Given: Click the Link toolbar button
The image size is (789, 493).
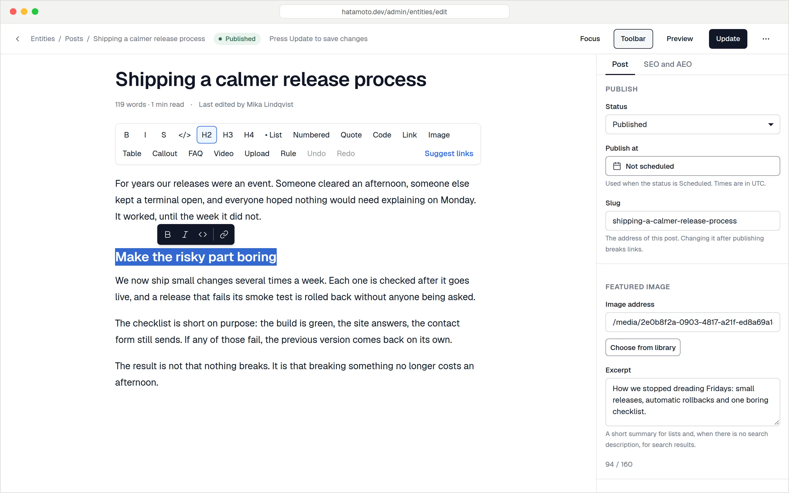Looking at the screenshot, I should pos(410,135).
